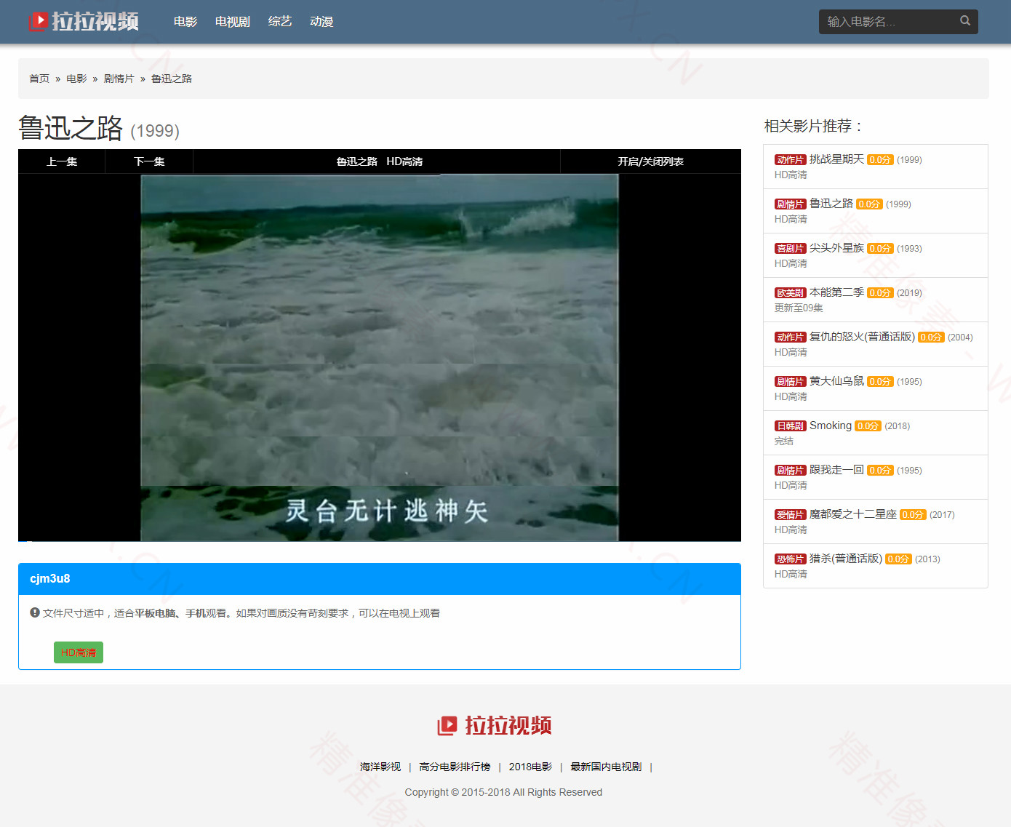Click 上一集 to go to the previous episode
Screen dimensions: 1011x827
[x=62, y=161]
